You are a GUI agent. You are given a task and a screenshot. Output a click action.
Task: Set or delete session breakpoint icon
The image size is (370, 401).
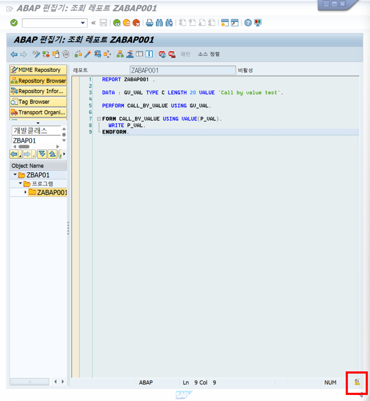pos(162,54)
